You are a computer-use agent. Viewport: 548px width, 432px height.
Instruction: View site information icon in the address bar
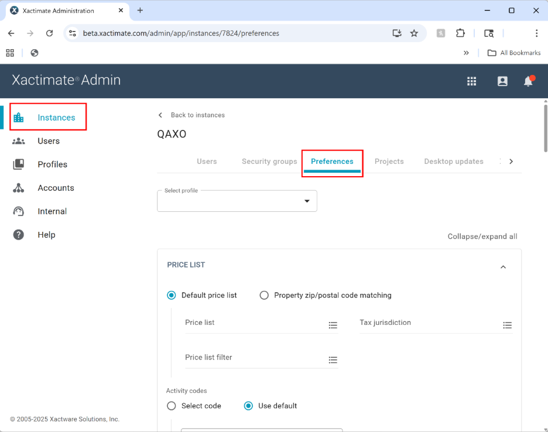73,33
